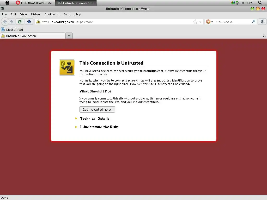The width and height of the screenshot is (267, 200).
Task: Open the History menu
Action: [x=36, y=15]
